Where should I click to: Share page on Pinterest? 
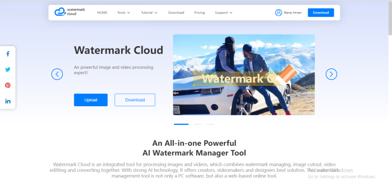(8, 85)
